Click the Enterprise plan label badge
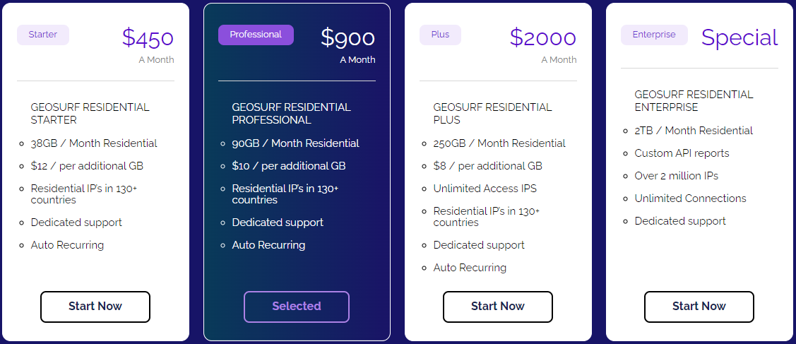The width and height of the screenshot is (796, 344). pos(654,35)
